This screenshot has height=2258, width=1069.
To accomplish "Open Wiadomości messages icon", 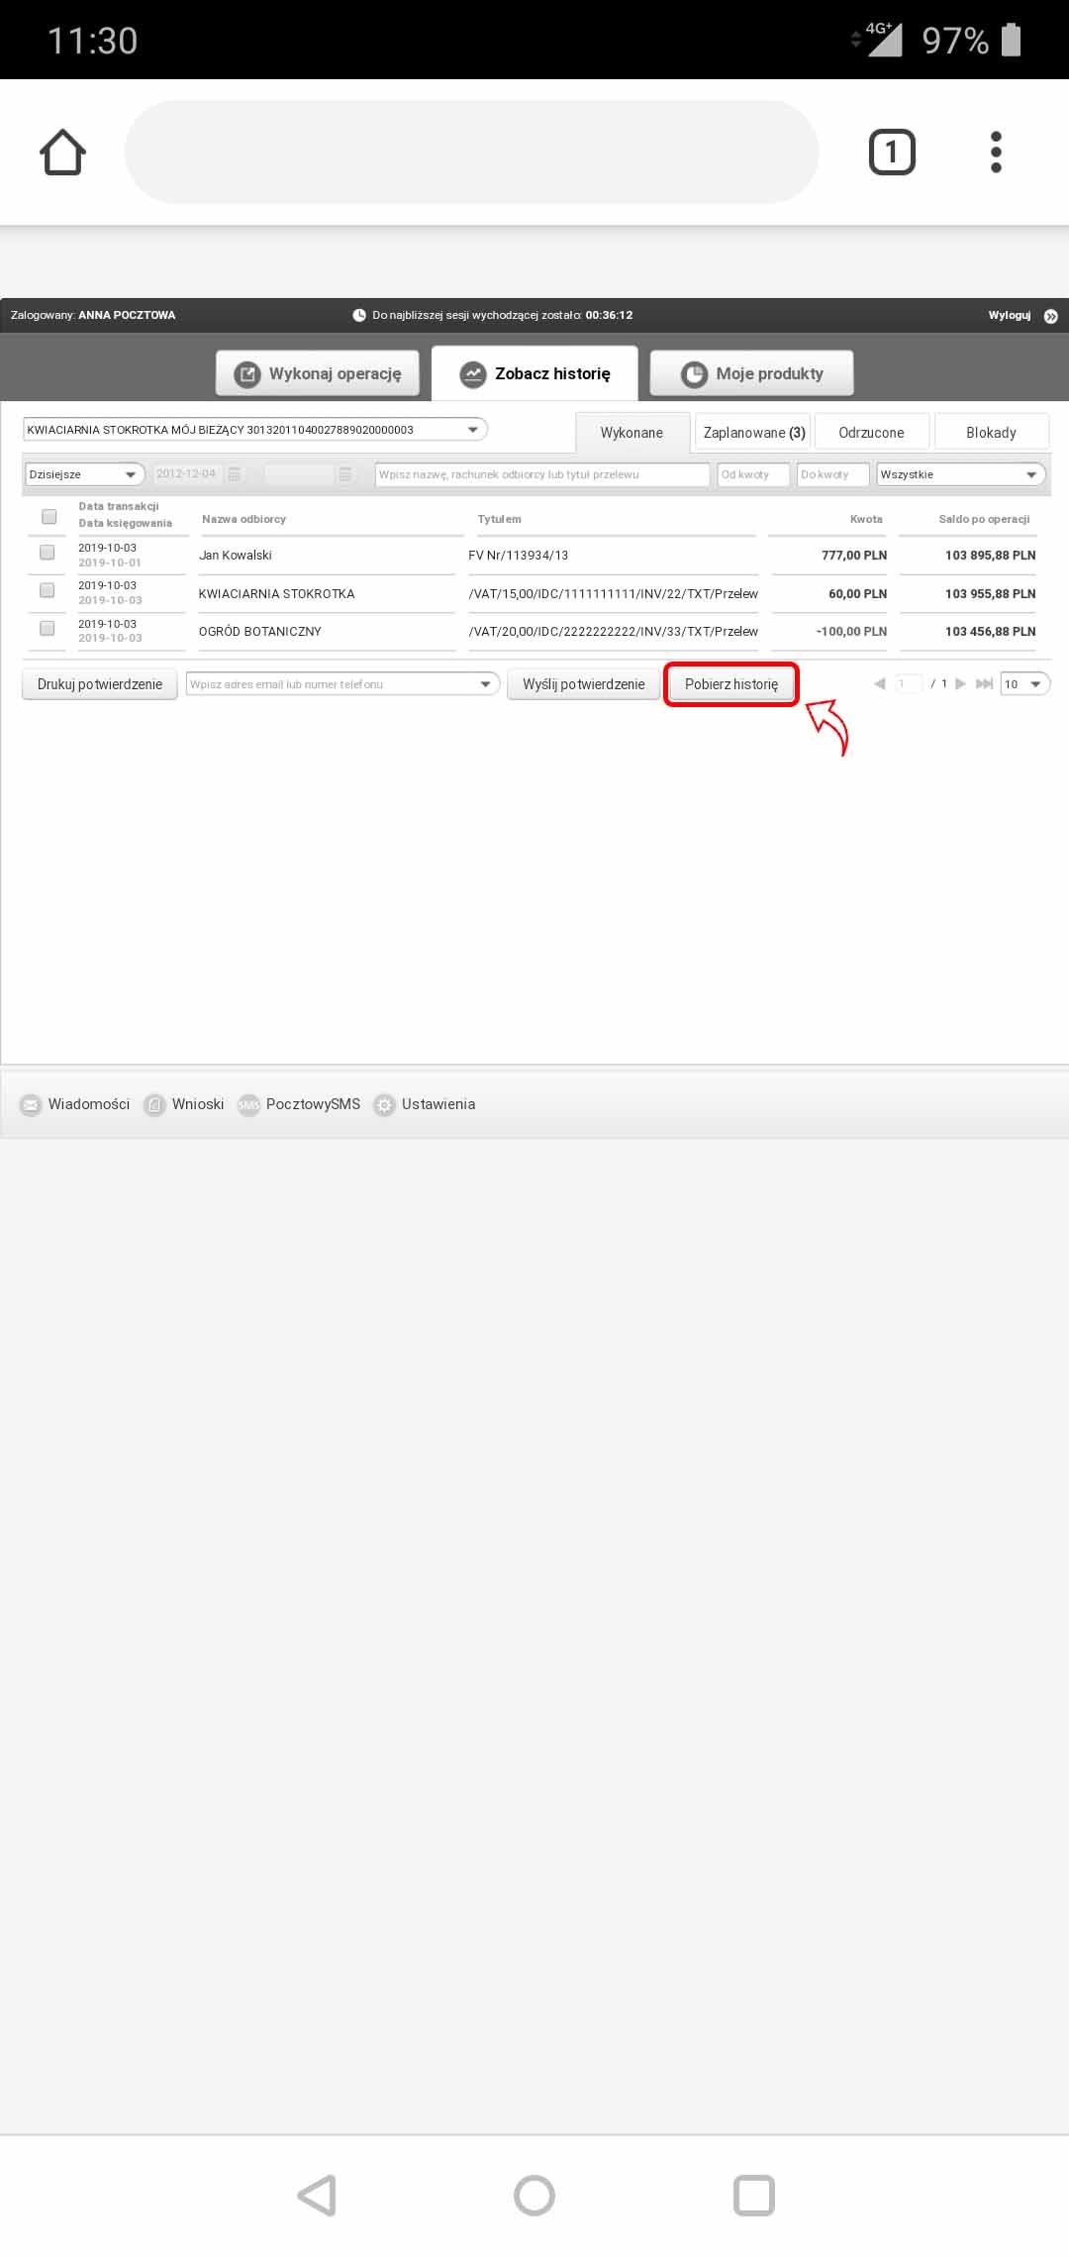I will click(31, 1104).
